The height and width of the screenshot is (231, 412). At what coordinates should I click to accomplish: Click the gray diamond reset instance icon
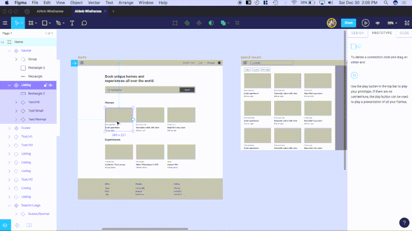click(199, 23)
